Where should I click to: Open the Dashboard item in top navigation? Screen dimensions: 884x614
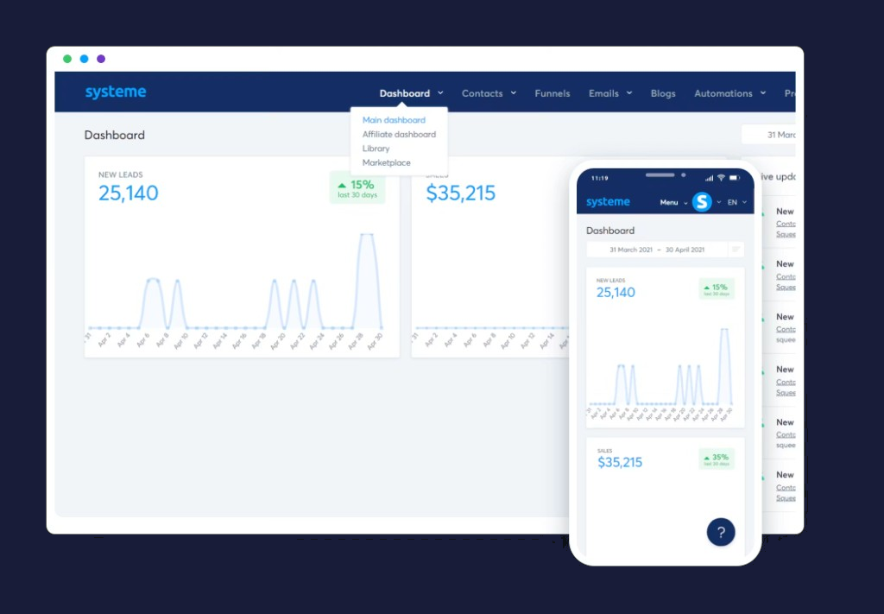[x=404, y=93]
